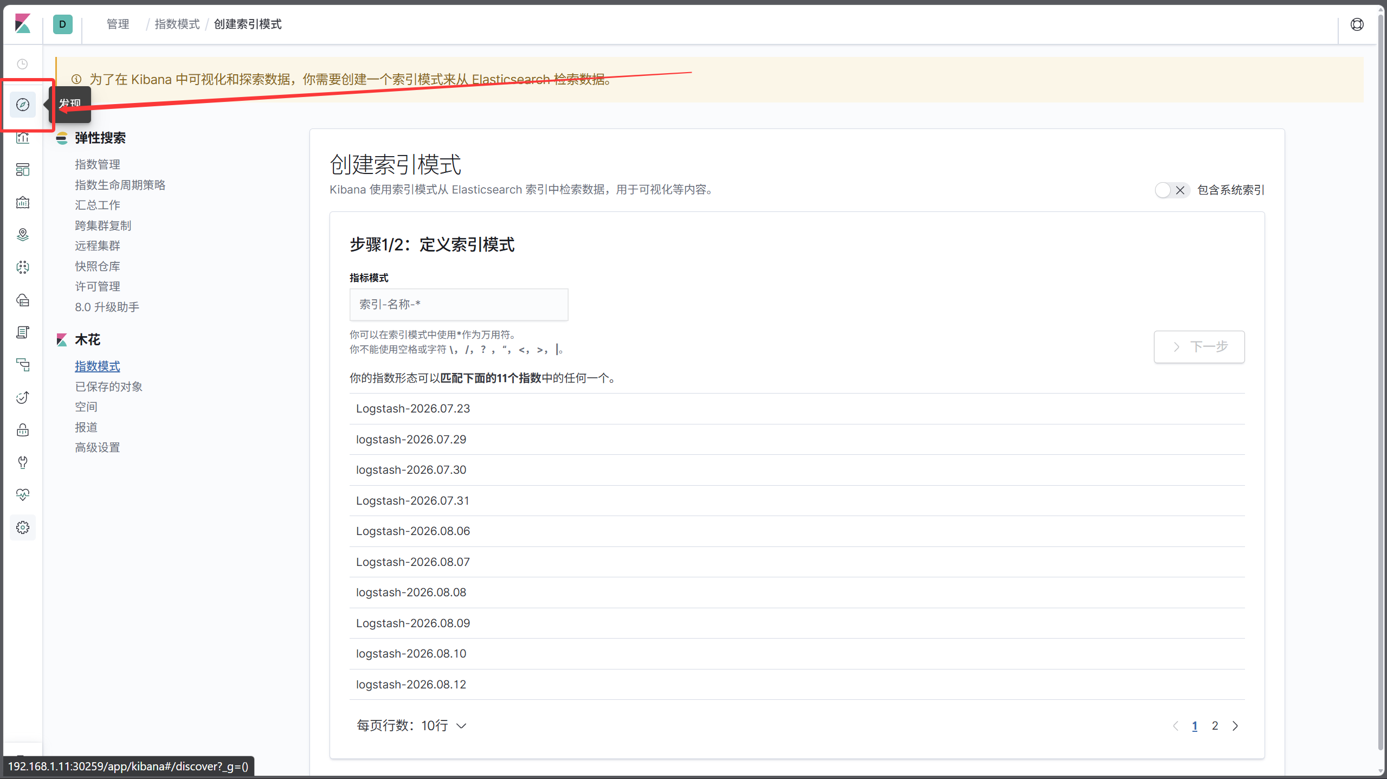Viewport: 1387px width, 779px height.
Task: Open recently viewed clock icon
Action: pos(22,64)
